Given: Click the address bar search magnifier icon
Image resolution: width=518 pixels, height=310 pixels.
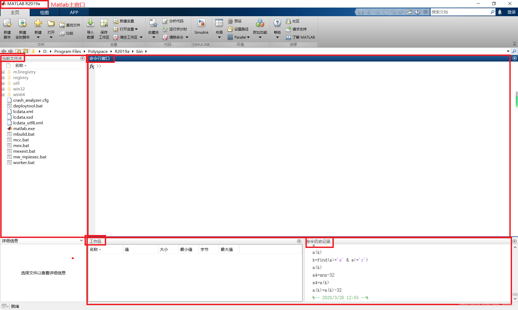Looking at the screenshot, I should [514, 51].
